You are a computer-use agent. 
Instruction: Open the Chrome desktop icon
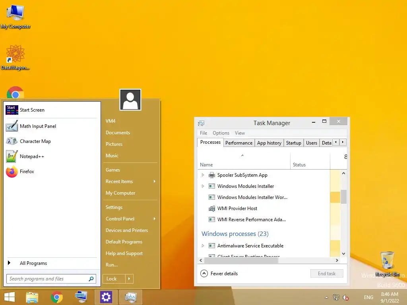point(16,93)
